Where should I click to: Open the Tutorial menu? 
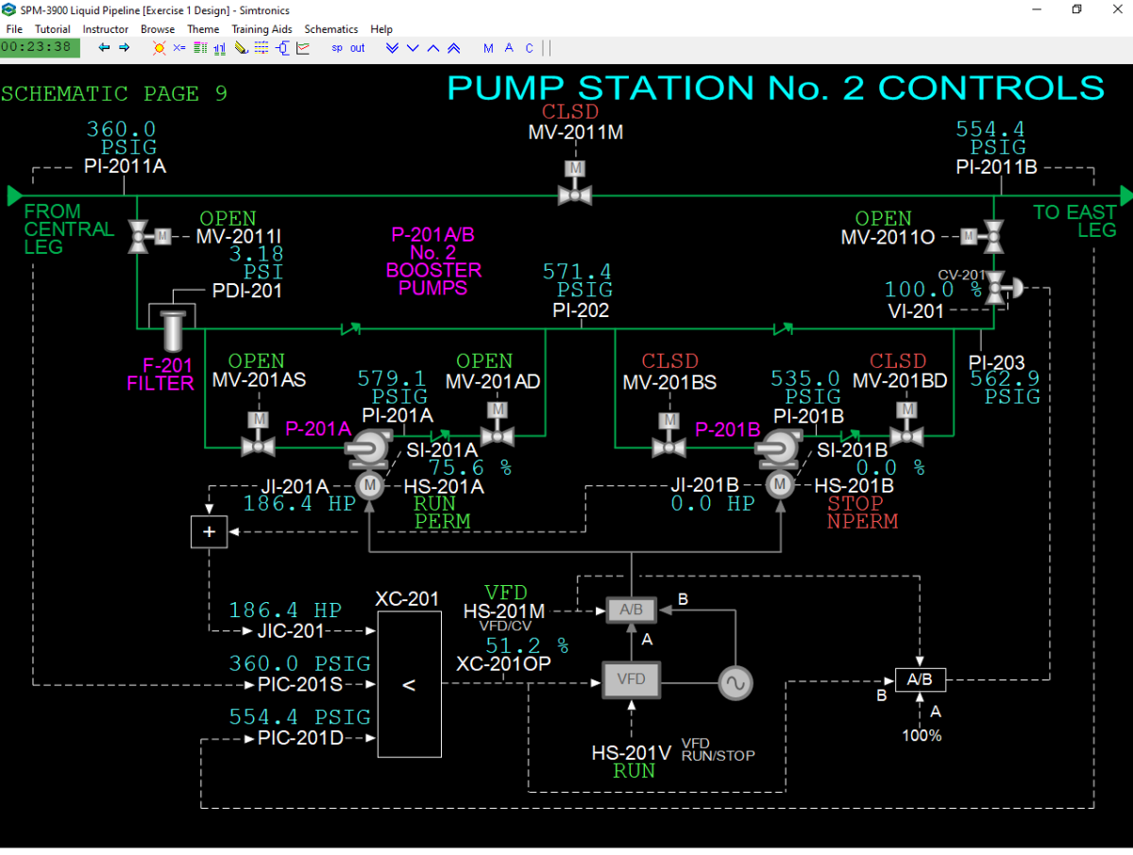click(x=53, y=29)
